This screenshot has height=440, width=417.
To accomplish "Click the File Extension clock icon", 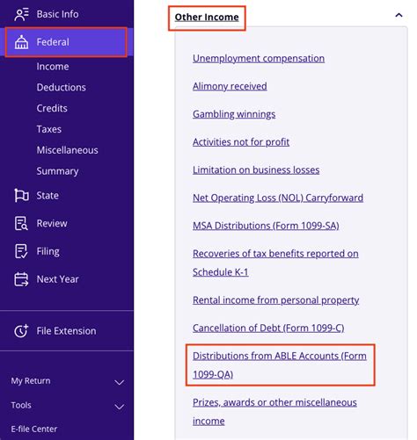I will click(x=21, y=331).
